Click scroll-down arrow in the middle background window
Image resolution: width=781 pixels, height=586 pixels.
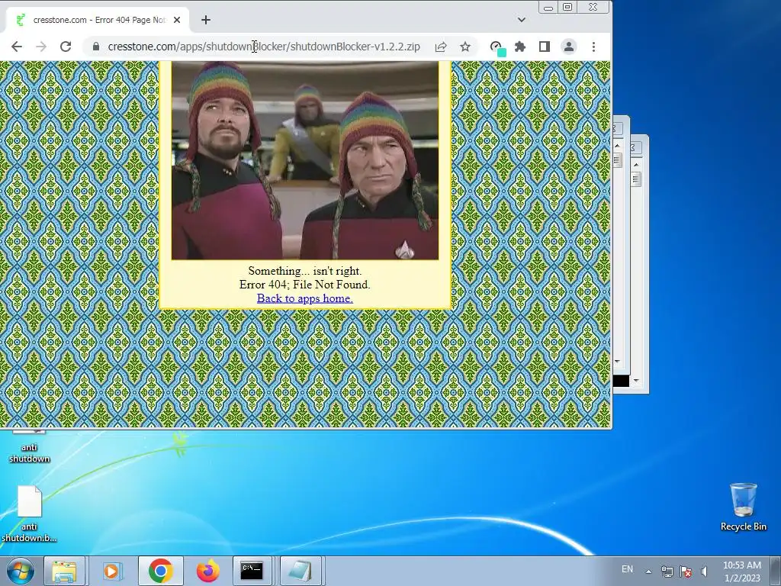point(618,361)
